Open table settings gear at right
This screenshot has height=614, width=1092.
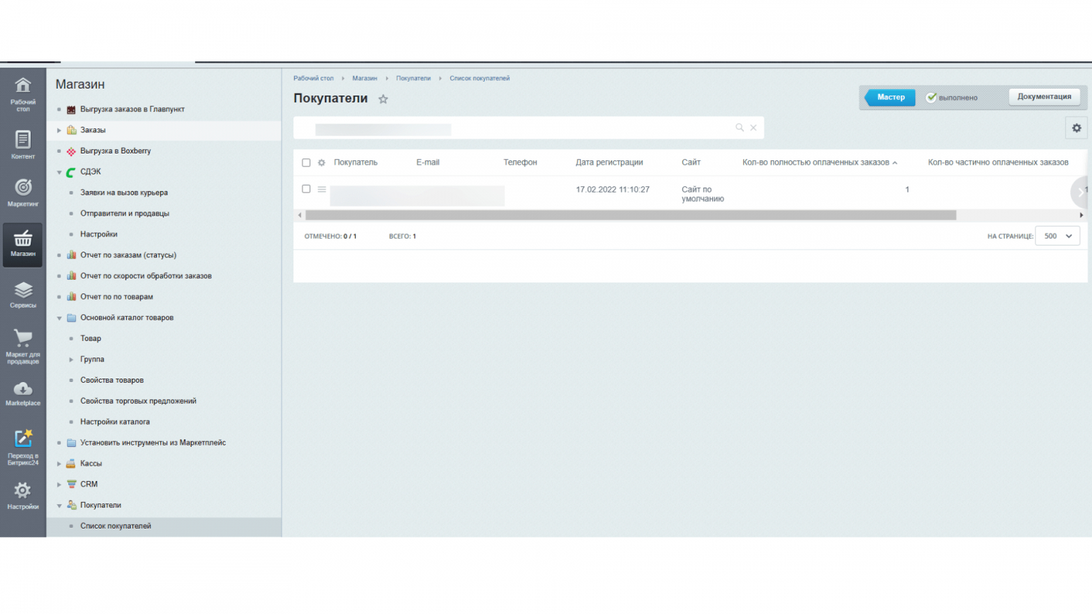tap(1076, 128)
